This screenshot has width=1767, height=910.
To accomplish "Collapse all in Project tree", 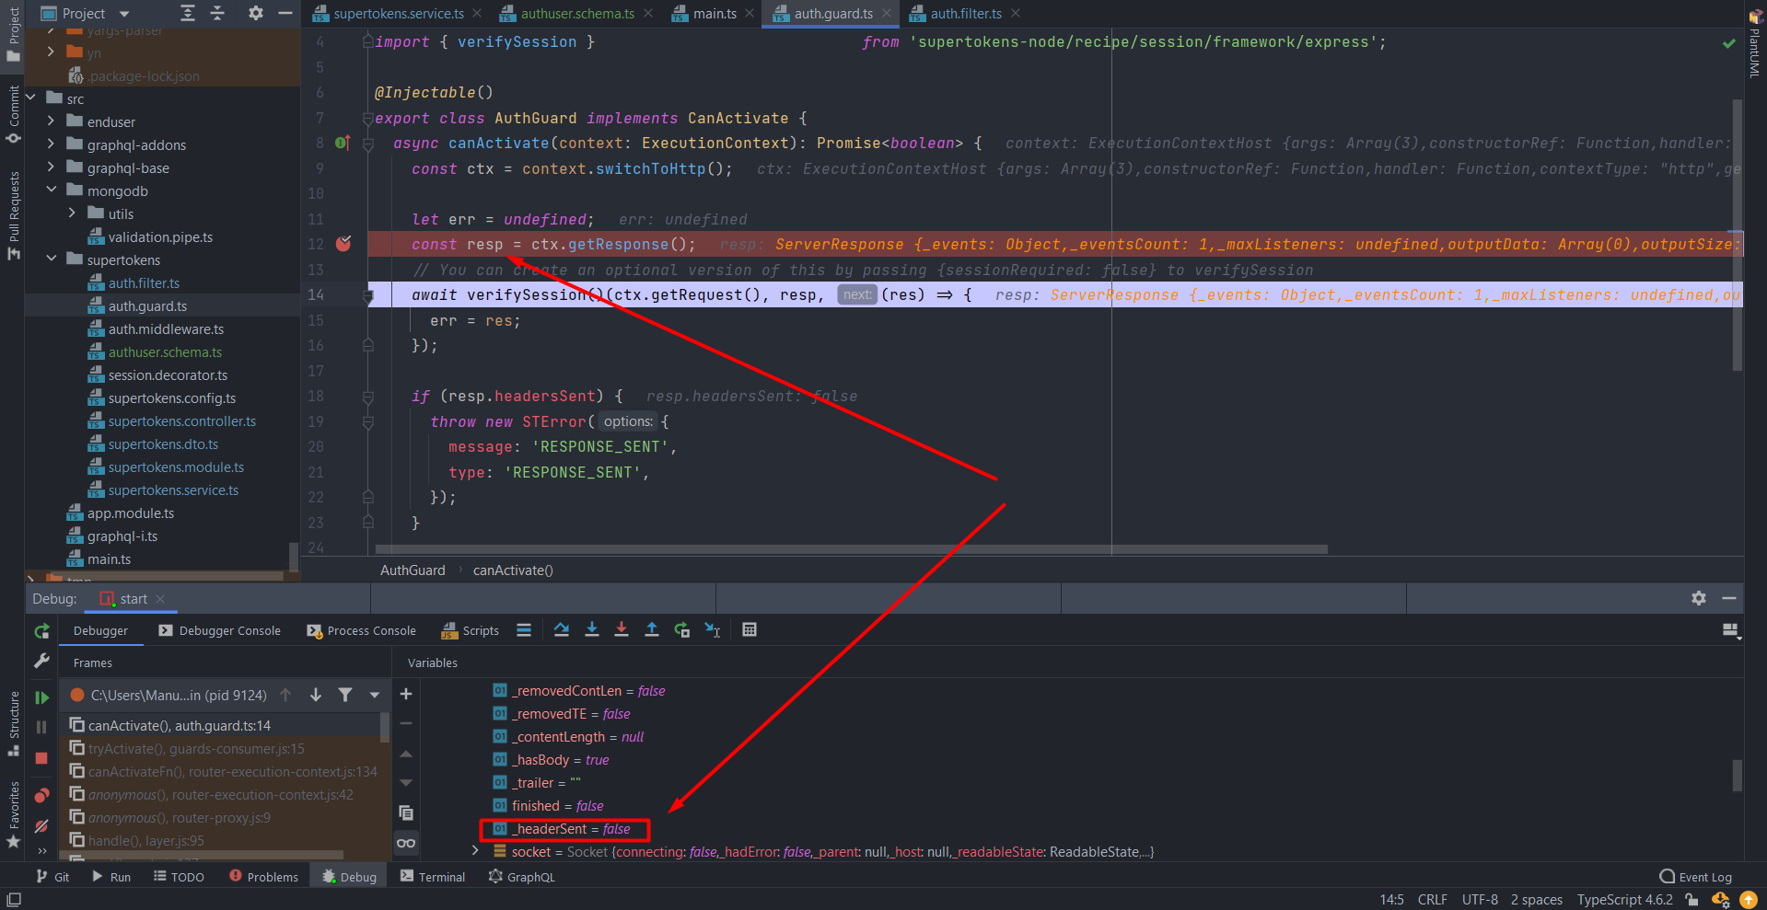I will [218, 13].
